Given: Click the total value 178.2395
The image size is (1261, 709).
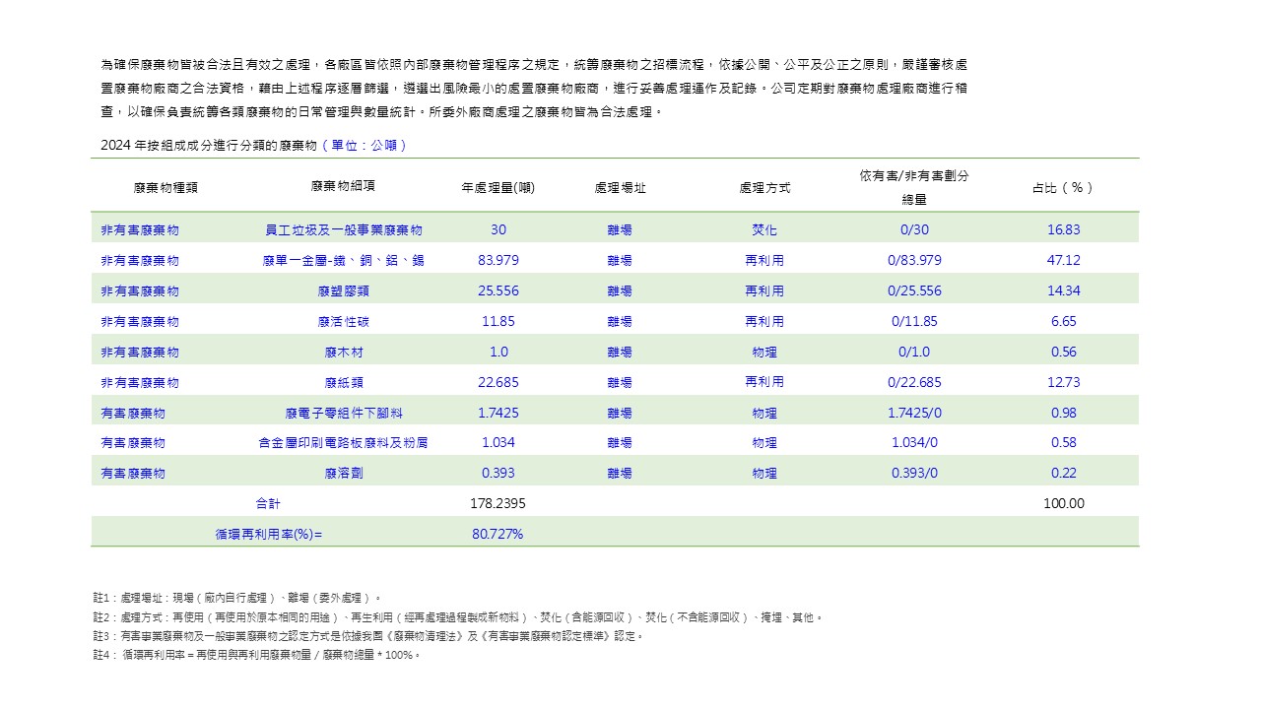Looking at the screenshot, I should click(x=498, y=504).
